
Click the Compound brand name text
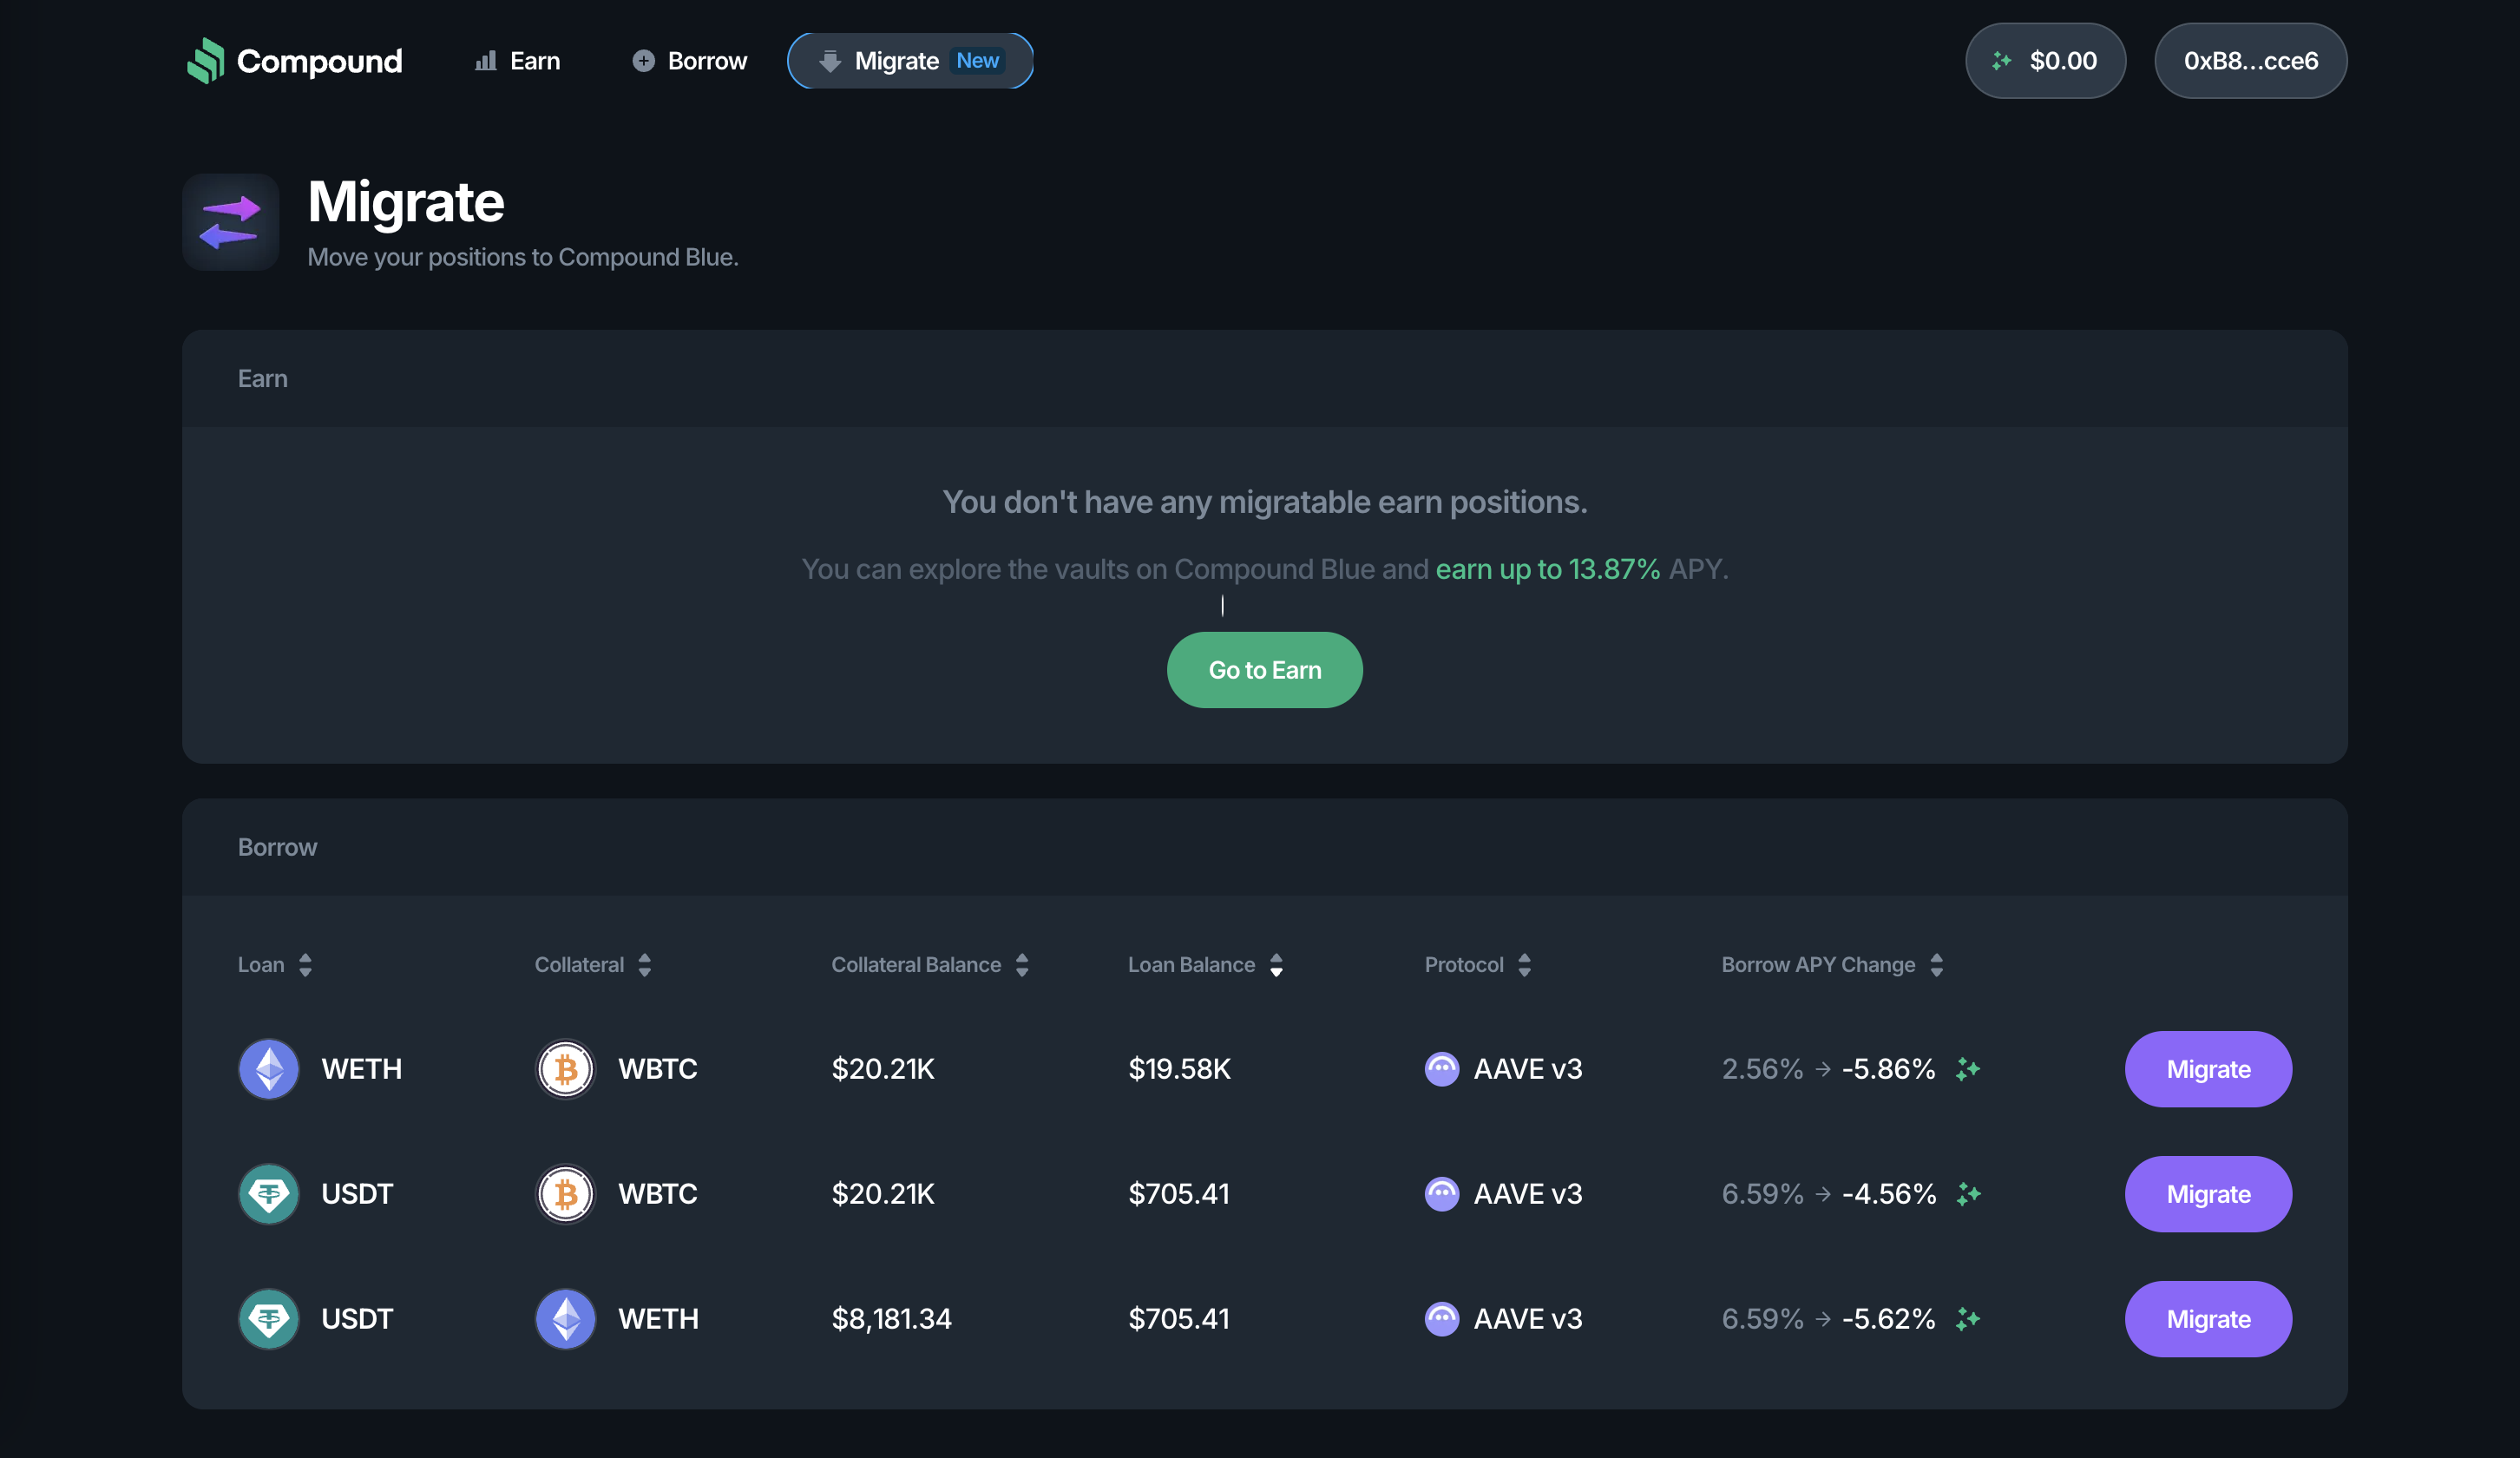[319, 61]
